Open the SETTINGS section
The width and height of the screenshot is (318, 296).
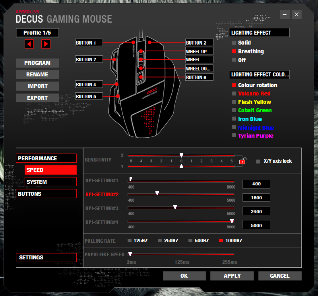(46, 257)
